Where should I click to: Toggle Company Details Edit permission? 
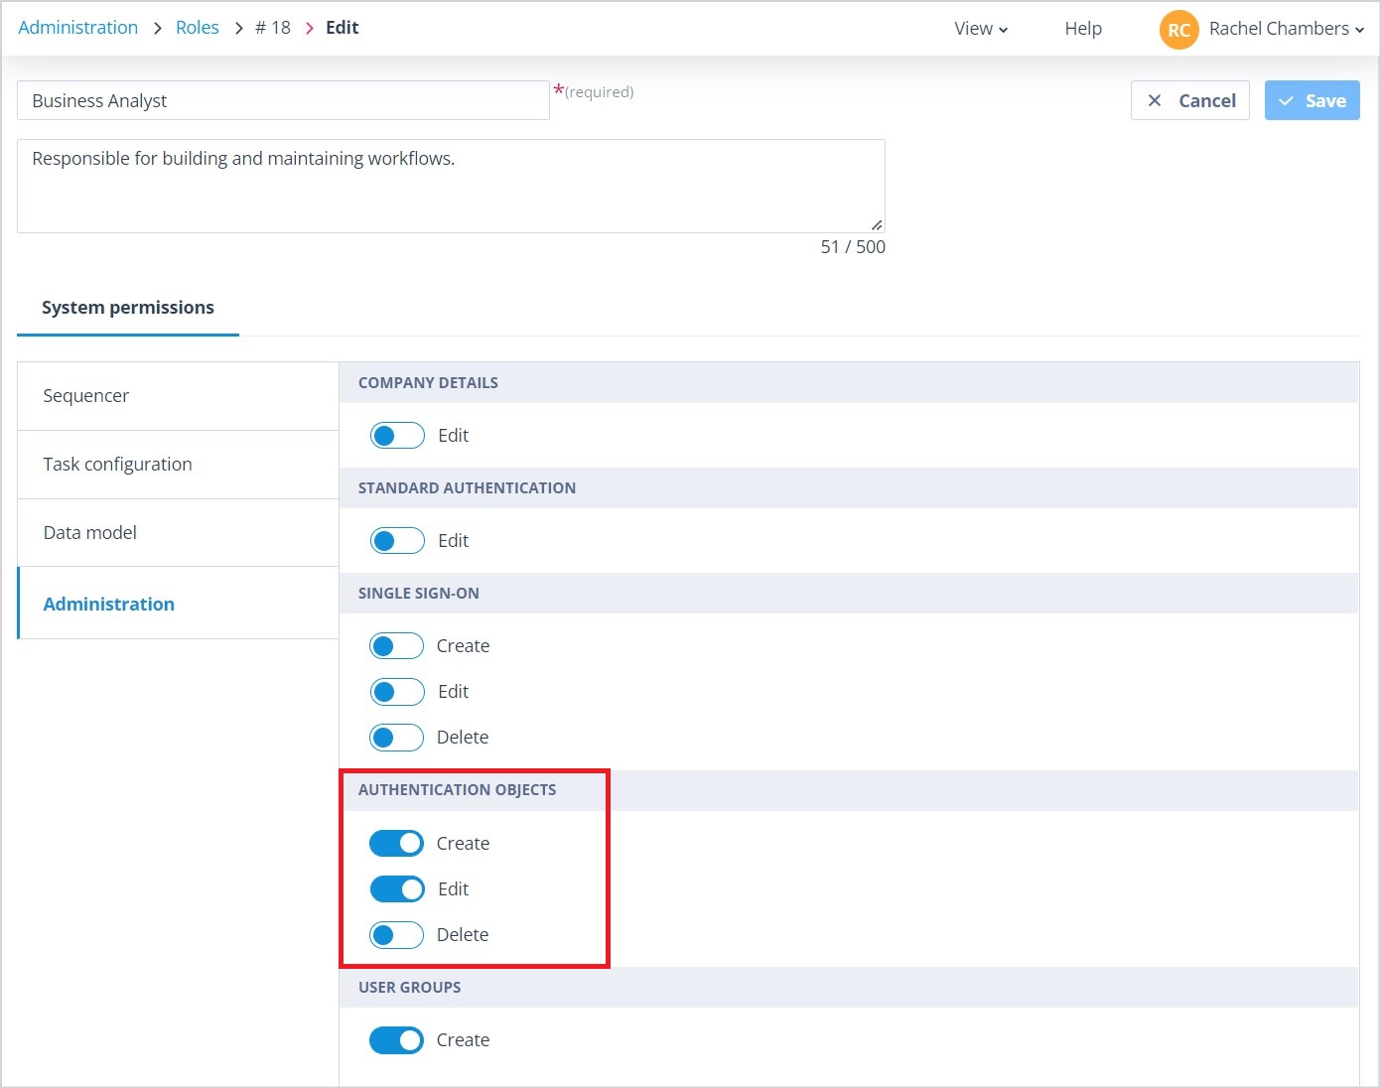397,435
